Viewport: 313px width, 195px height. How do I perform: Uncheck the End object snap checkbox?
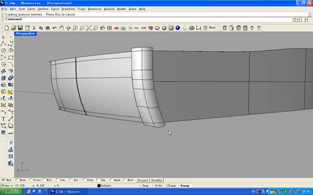coord(4,180)
